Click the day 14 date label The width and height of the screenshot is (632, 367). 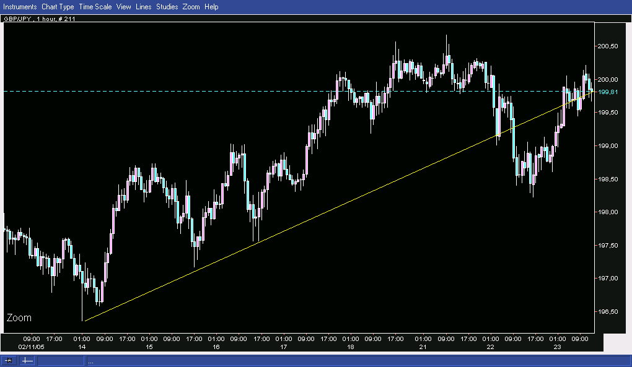[82, 347]
